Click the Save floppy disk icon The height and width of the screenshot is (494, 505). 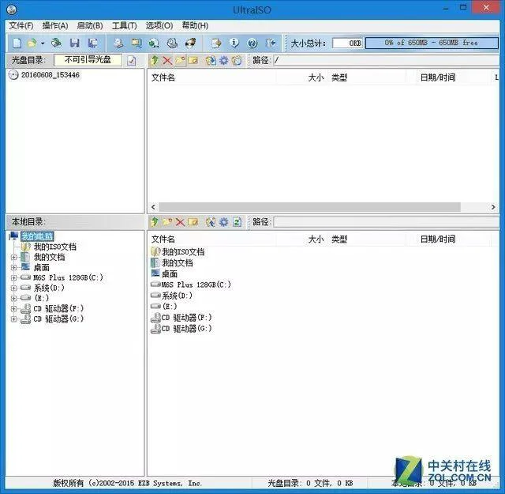click(75, 43)
